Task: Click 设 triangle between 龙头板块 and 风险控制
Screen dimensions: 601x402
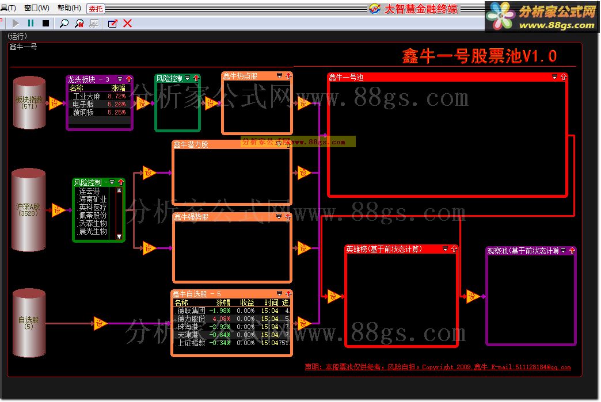Action: coord(143,103)
